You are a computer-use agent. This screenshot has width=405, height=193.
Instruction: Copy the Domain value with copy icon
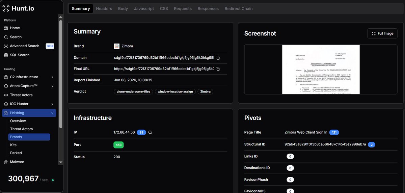218,58
